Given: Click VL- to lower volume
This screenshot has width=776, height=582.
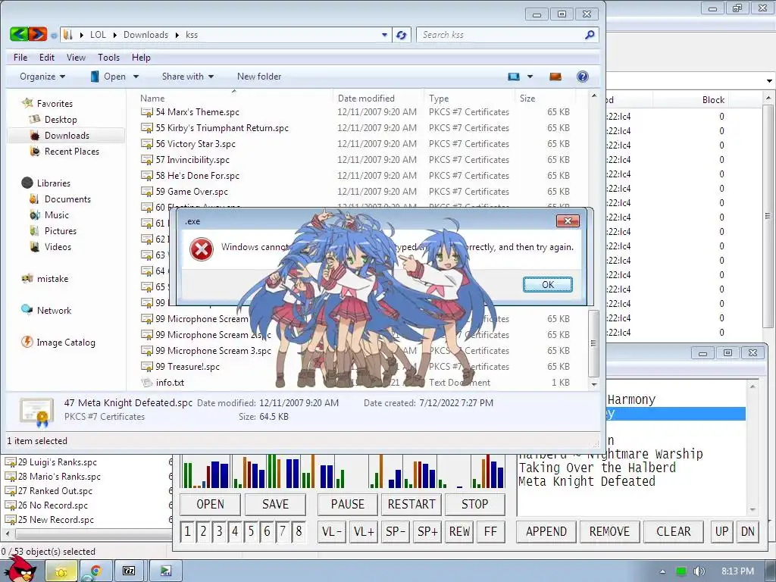Looking at the screenshot, I should pos(332,531).
